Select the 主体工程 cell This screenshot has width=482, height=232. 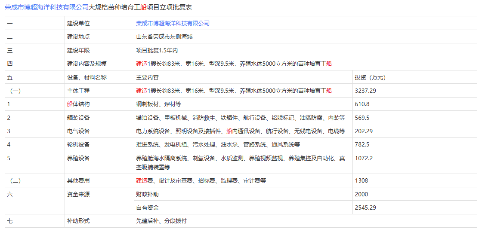[x=99, y=91]
